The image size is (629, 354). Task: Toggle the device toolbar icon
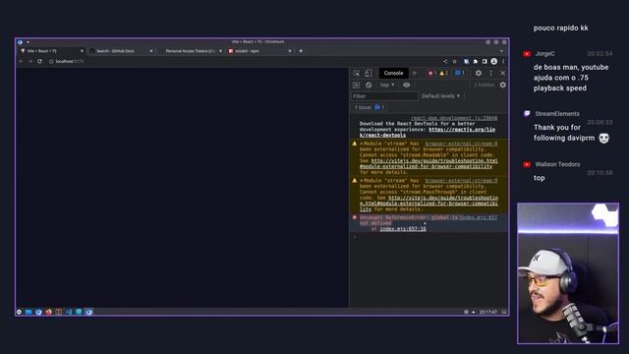[x=368, y=73]
